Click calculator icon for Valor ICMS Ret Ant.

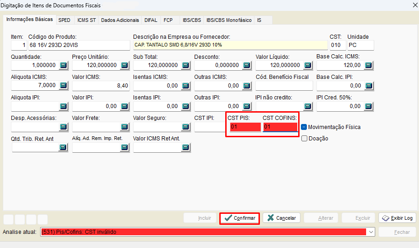coord(186,147)
